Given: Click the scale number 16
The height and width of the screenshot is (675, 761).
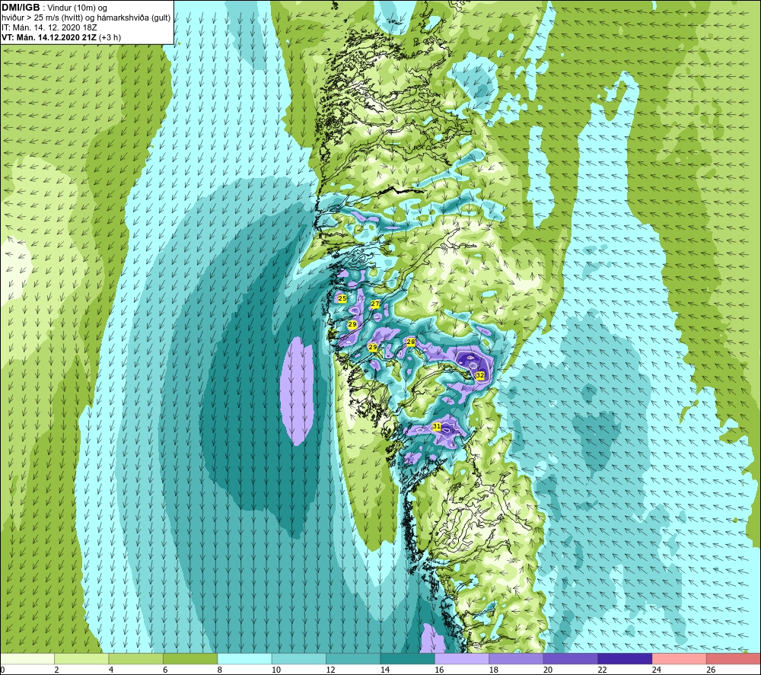Looking at the screenshot, I should click(439, 670).
